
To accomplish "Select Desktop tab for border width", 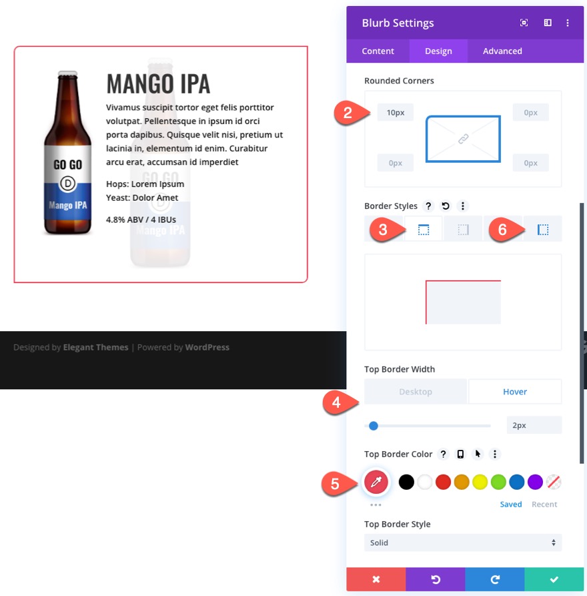I will pos(416,392).
